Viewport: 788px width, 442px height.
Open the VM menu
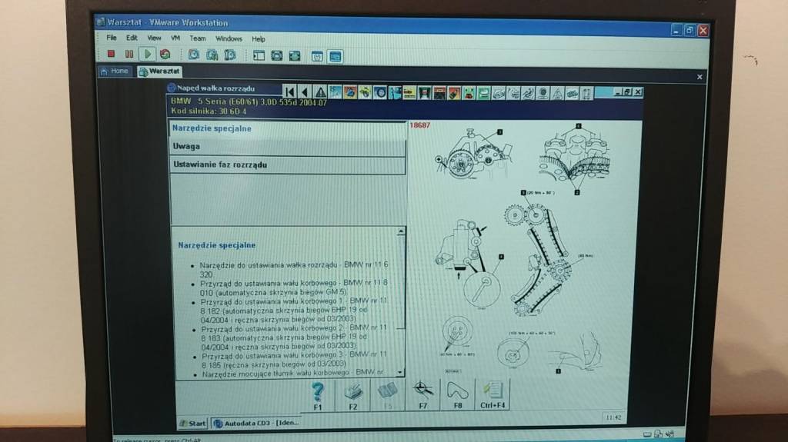pyautogui.click(x=175, y=38)
